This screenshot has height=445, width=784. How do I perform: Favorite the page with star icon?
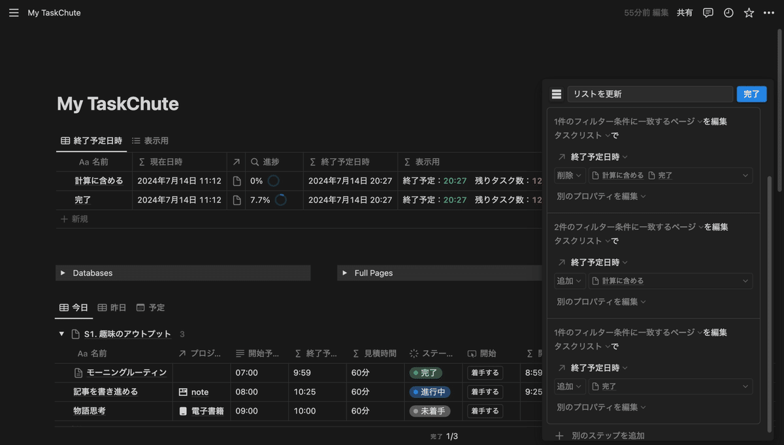[x=749, y=12]
